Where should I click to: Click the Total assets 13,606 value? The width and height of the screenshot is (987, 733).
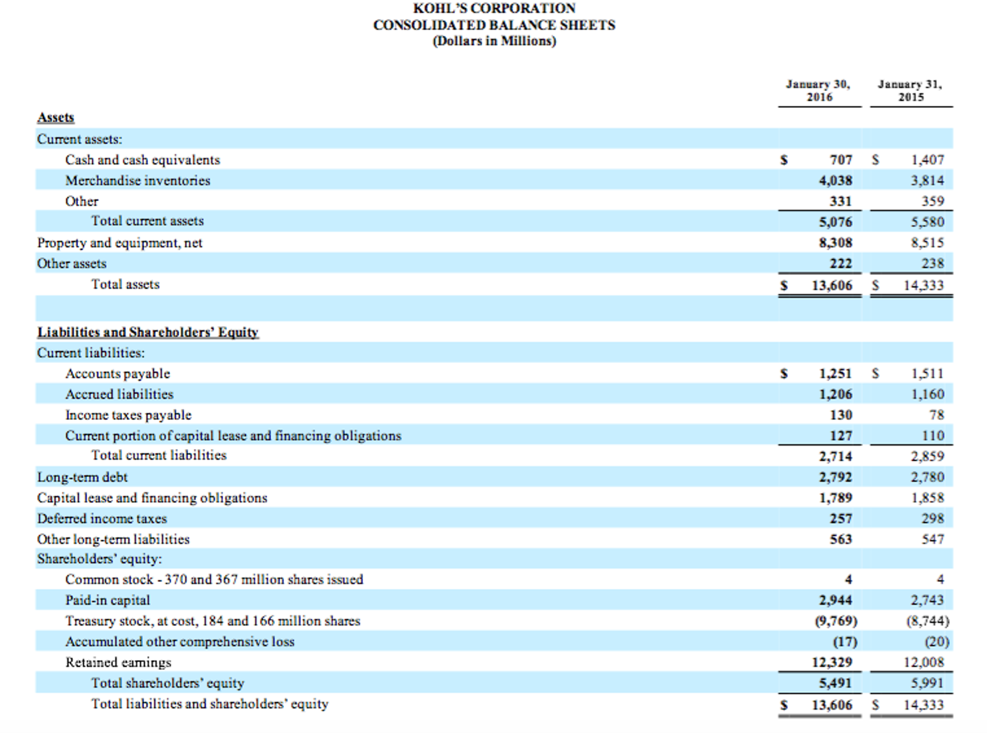click(x=832, y=285)
